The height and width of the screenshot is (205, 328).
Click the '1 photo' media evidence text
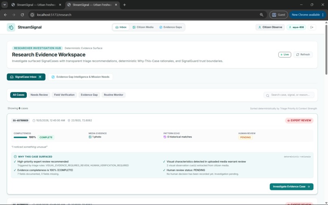96,137
